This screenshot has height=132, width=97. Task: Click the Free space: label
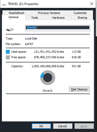[x=19, y=57]
